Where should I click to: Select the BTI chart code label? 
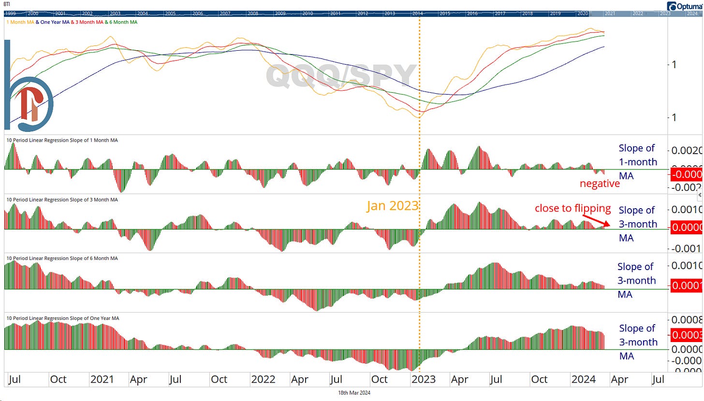[x=7, y=3]
